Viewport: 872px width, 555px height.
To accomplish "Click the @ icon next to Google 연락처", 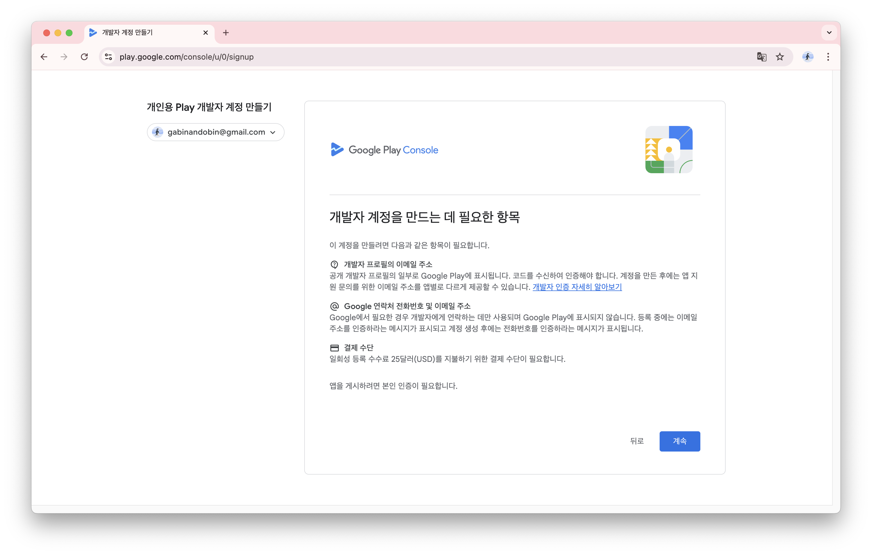I will (x=334, y=306).
